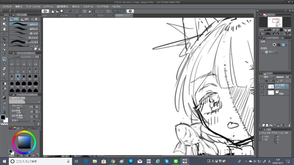This screenshot has height=165, width=294.
Task: Toggle brush size pen pressure setting button
Action: click(37, 107)
